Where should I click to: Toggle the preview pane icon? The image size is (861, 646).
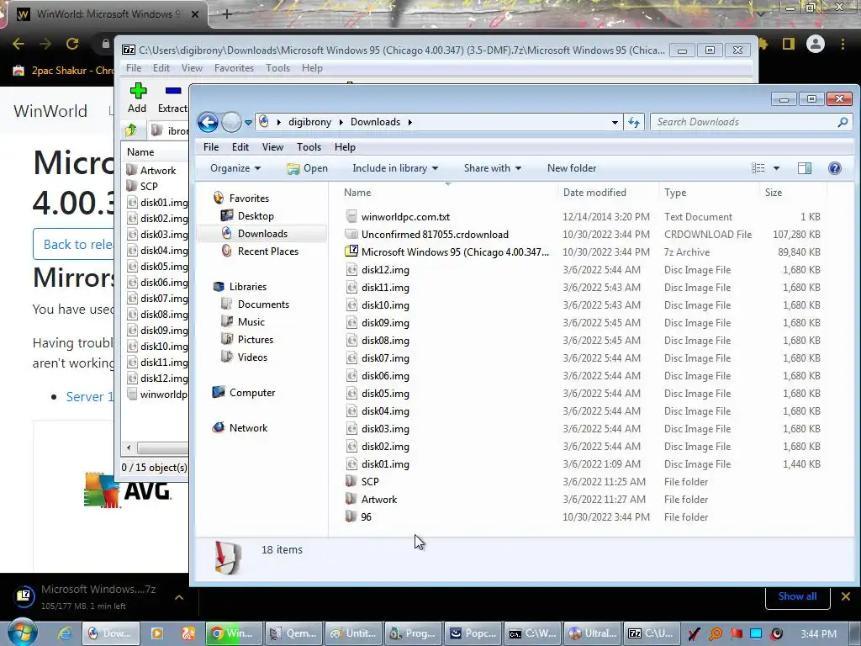point(805,168)
